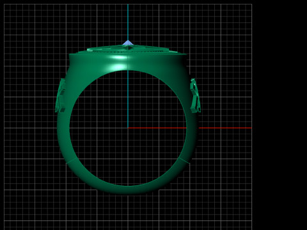307x230 pixels.
Task: Select the blue gemstone atop the ring
Action: pyautogui.click(x=128, y=43)
